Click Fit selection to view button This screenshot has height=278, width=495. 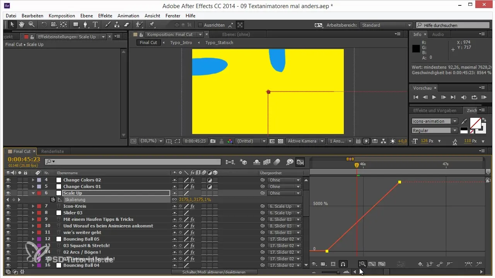[372, 264]
